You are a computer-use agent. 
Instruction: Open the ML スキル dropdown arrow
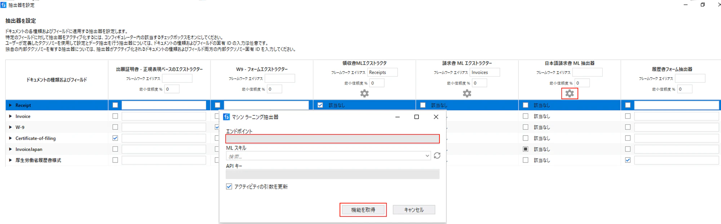(427, 156)
